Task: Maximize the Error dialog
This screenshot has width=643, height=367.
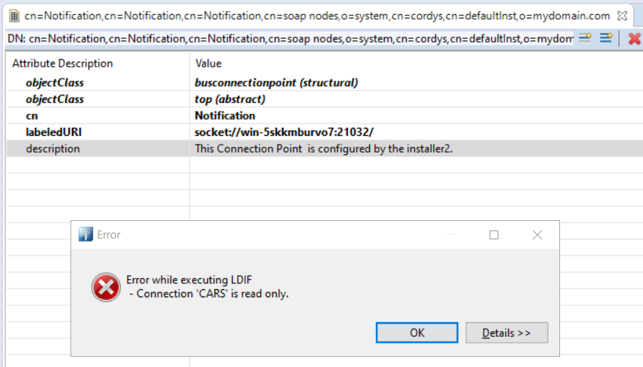Action: coord(494,235)
